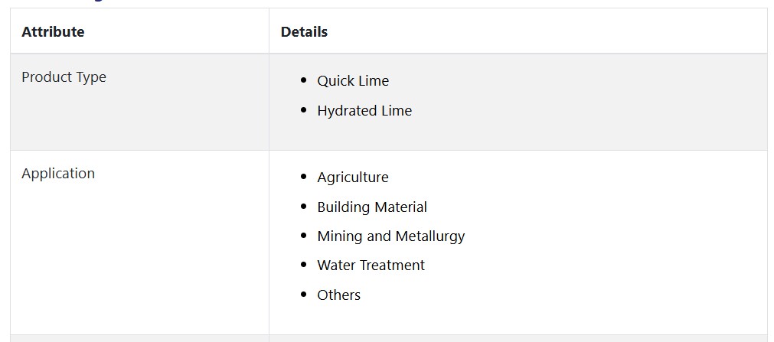Image resolution: width=774 pixels, height=342 pixels.
Task: Select the Application row label
Action: click(58, 173)
